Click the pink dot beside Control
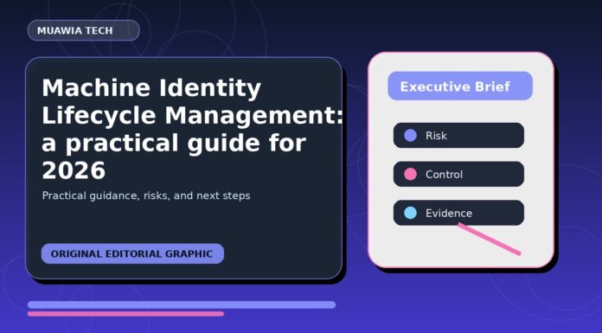The image size is (602, 333). pyautogui.click(x=411, y=174)
